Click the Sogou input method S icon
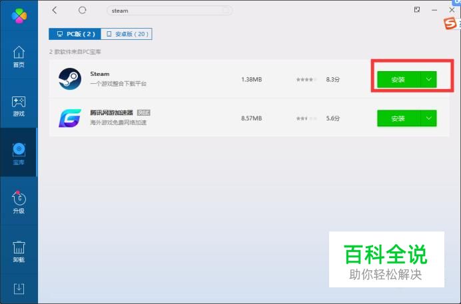The width and height of the screenshot is (461, 304). 450,23
